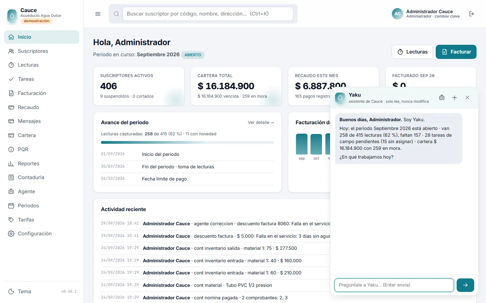Click the cambiar clave link
This screenshot has height=303, width=486.
(447, 16)
